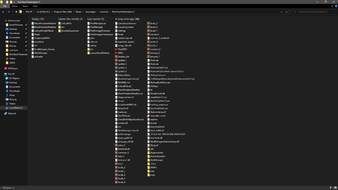The width and height of the screenshot is (338, 190).
Task: Open the address bar history dropdown
Action: (282, 12)
